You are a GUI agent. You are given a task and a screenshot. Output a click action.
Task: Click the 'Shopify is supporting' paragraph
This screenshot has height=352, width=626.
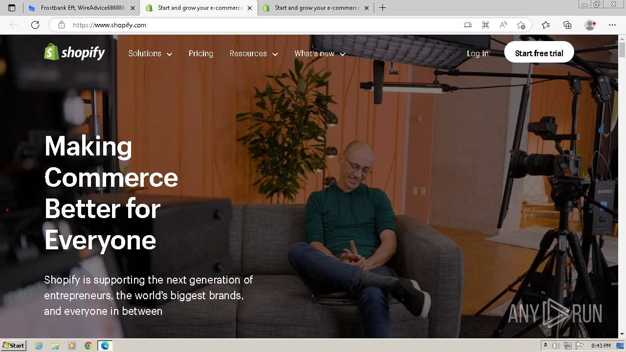coord(148,295)
